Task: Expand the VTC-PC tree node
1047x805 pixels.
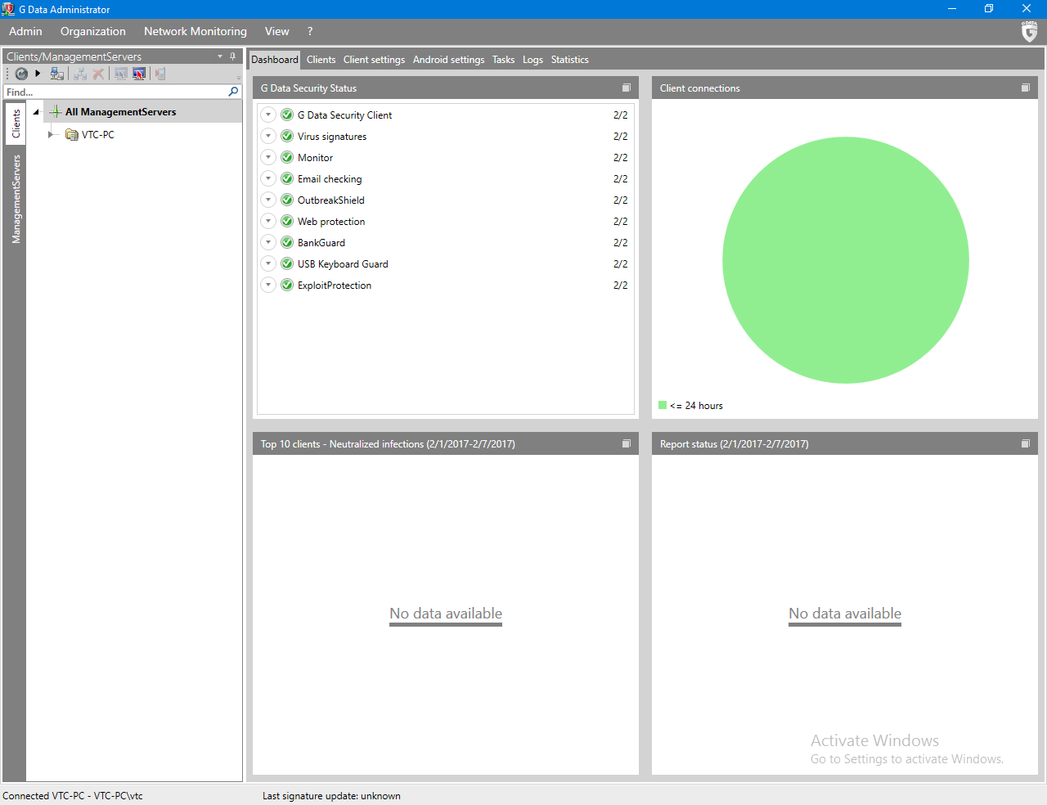Action: point(51,134)
